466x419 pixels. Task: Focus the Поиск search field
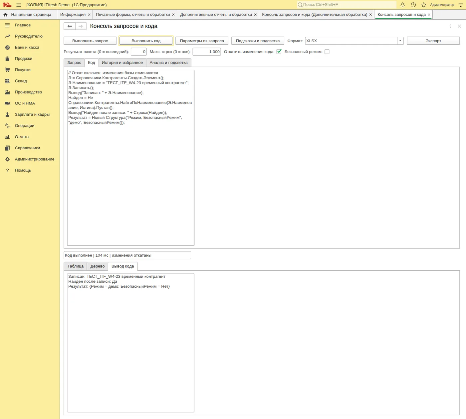(347, 5)
